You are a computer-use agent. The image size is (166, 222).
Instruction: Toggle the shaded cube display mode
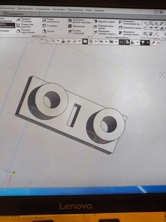(x=85, y=42)
